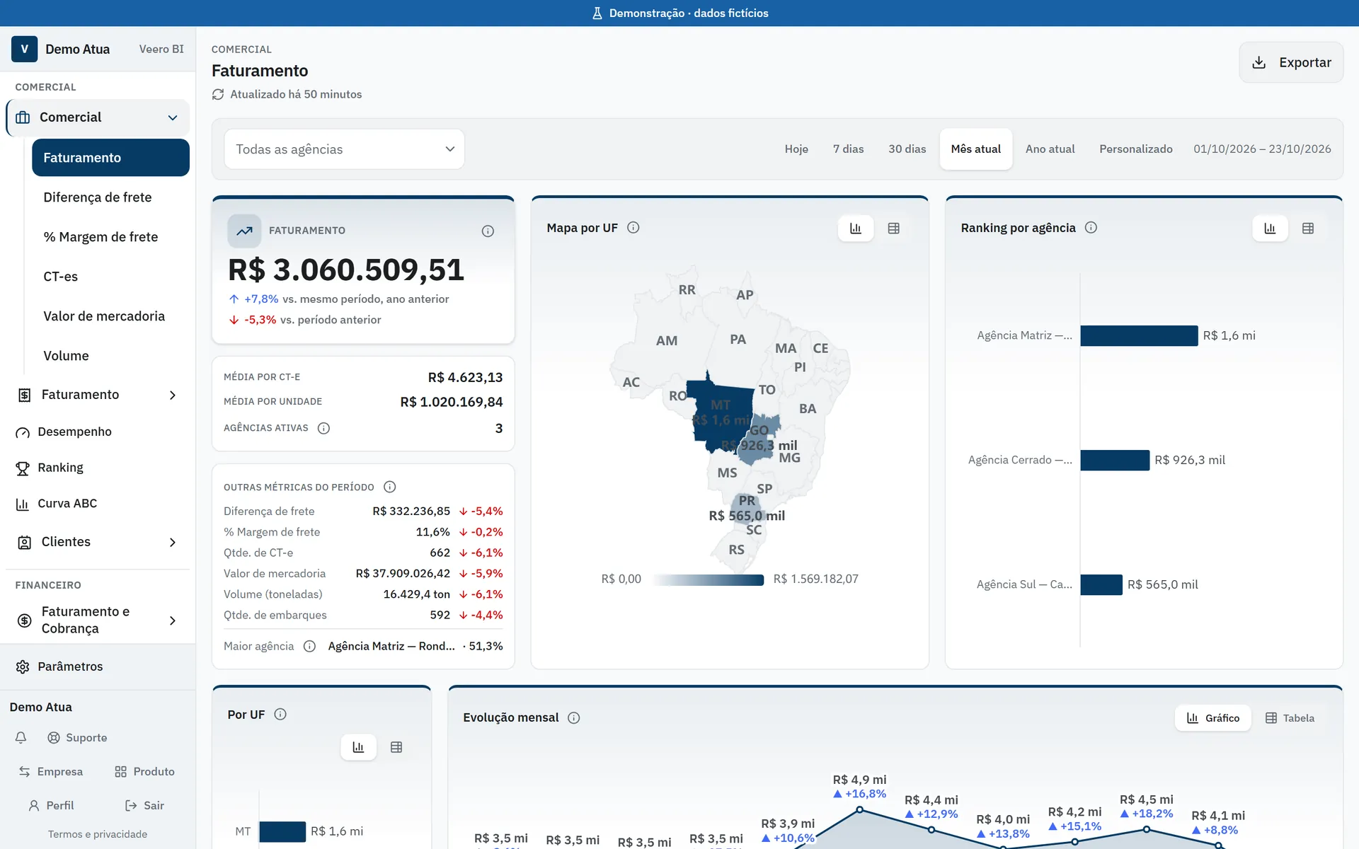1359x849 pixels.
Task: Switch Ranking por agência to chart view
Action: (x=1270, y=229)
